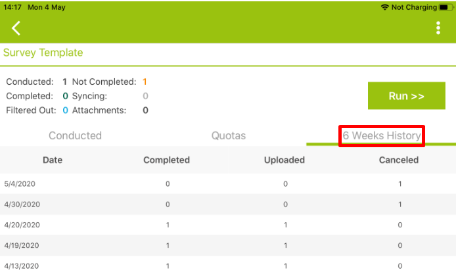The height and width of the screenshot is (278, 456).
Task: Switch to the Conducted tab
Action: [75, 135]
